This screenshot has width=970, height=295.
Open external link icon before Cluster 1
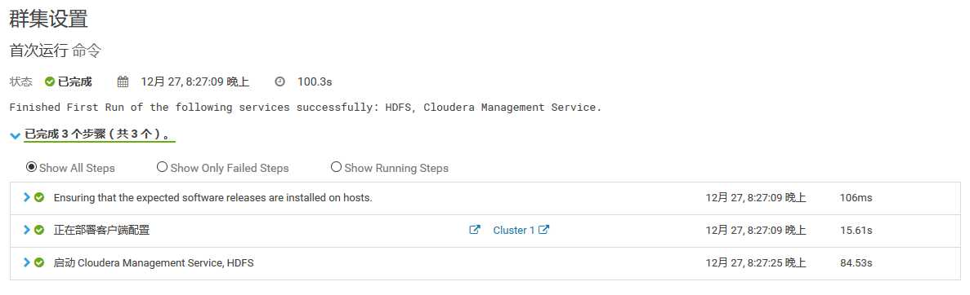pos(475,230)
